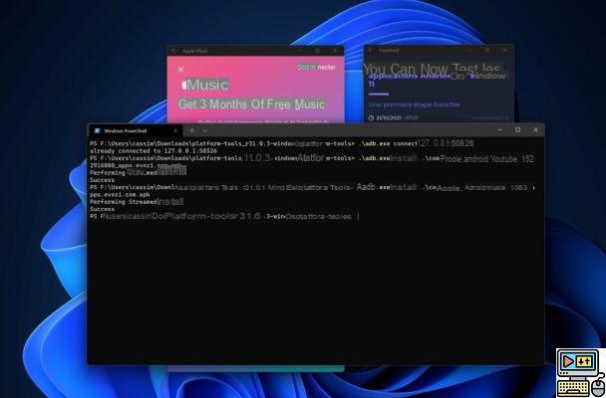Click the last PowerShell prompt line
This screenshot has width=606, height=398.
pos(224,216)
